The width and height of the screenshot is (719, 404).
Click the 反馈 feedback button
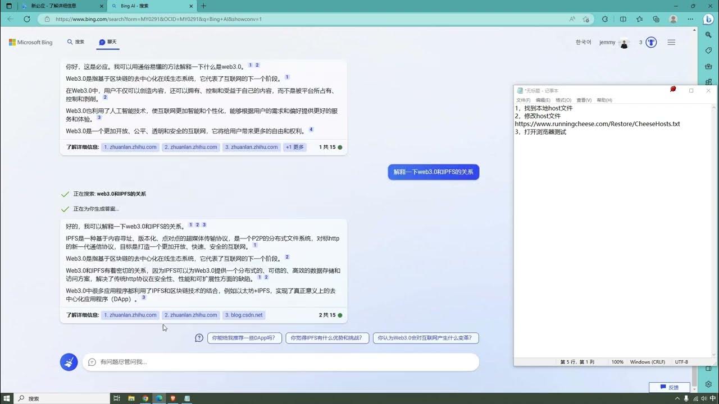coord(670,387)
